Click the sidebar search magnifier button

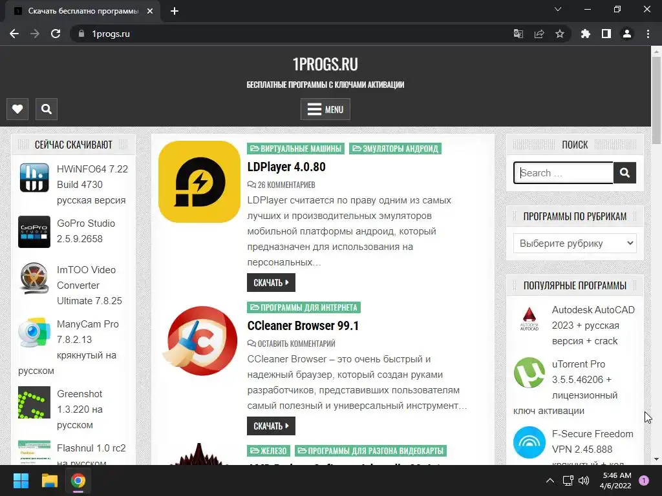625,172
